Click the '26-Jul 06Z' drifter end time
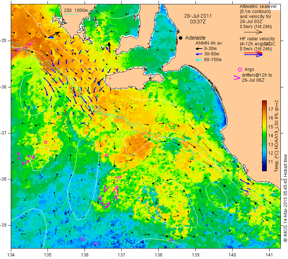 coord(253,80)
